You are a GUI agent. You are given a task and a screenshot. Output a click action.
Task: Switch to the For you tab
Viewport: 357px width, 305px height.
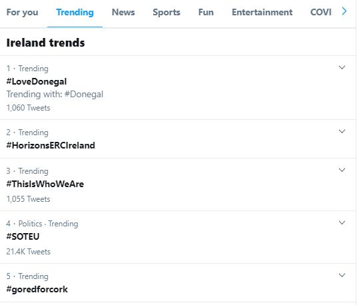coord(23,12)
